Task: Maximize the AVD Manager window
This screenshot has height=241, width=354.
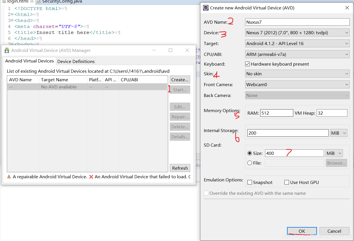Action: (170, 50)
